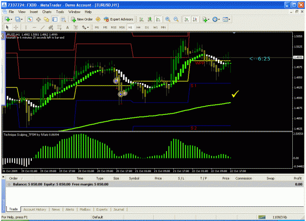Select the Fibonacci retracement tool
The height and width of the screenshot is (221, 306).
pyautogui.click(x=59, y=27)
